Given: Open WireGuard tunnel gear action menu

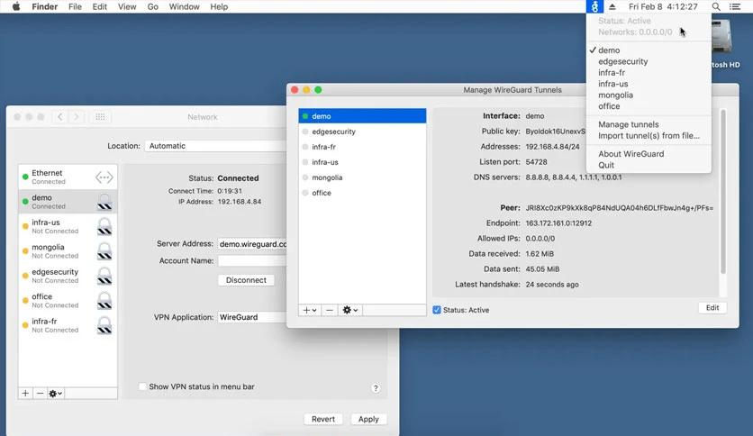Looking at the screenshot, I should click(x=350, y=310).
